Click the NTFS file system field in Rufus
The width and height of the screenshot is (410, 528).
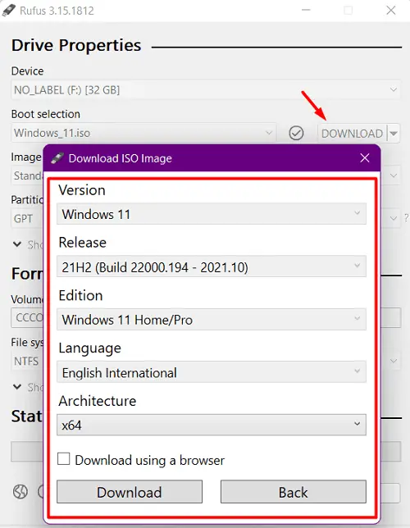pos(27,361)
